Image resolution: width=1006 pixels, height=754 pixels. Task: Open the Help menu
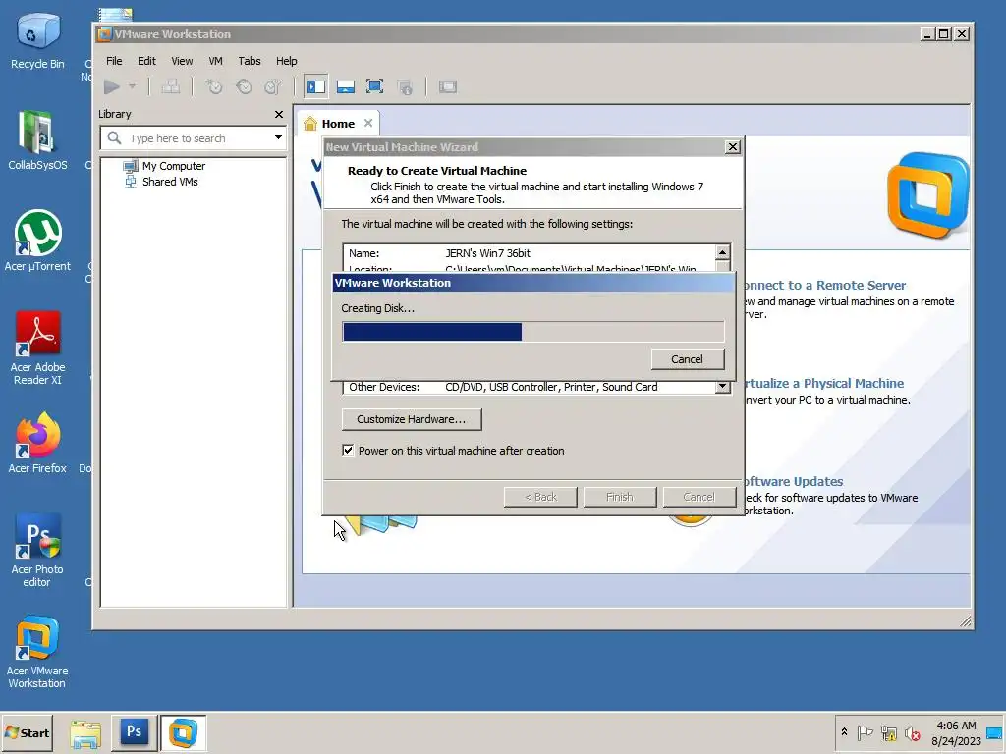pos(286,61)
